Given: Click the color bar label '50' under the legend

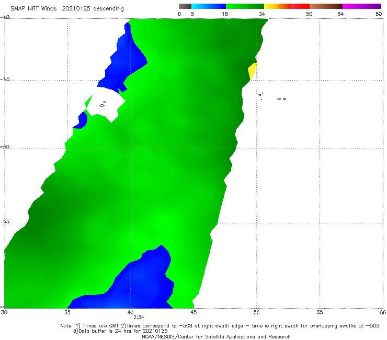Looking at the screenshot, I should [x=309, y=14].
